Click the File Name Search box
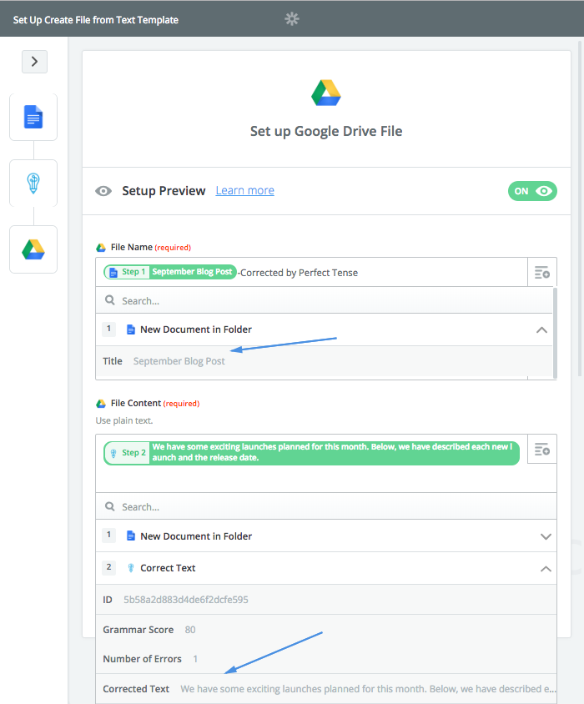 (x=324, y=300)
